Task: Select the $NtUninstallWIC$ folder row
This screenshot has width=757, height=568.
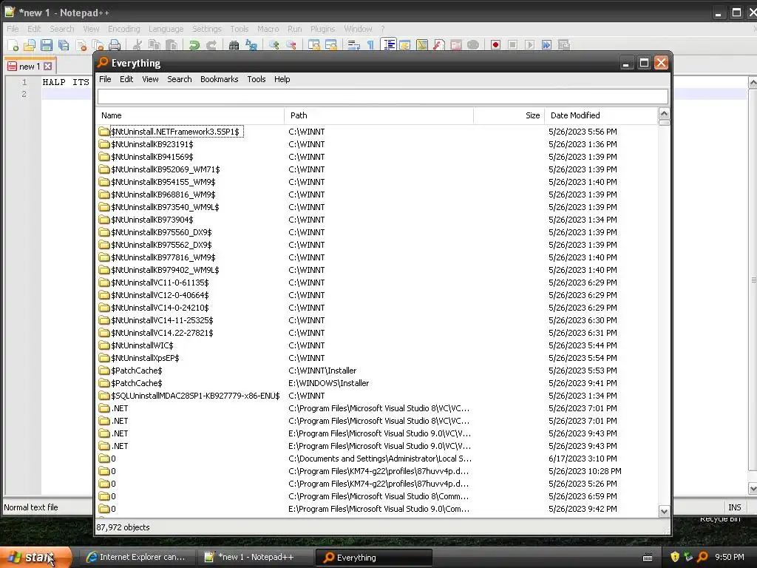Action: (376, 345)
